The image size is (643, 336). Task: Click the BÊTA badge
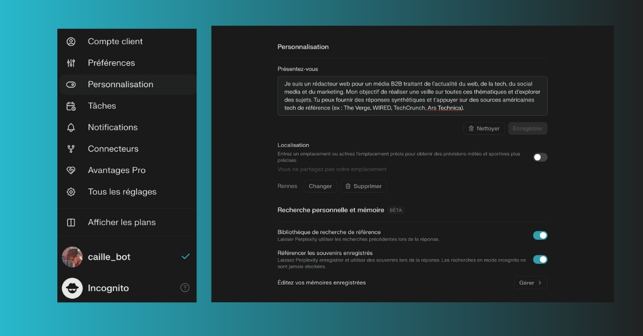[395, 210]
